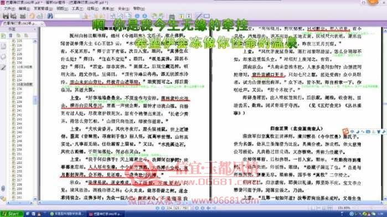
Task: Open the 注释 menu
Action: [92, 8]
